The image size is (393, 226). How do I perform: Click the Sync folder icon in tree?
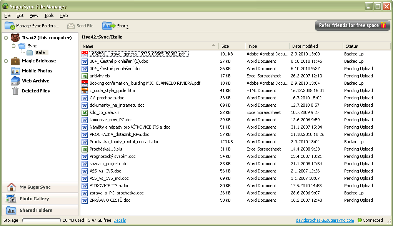coord(22,46)
